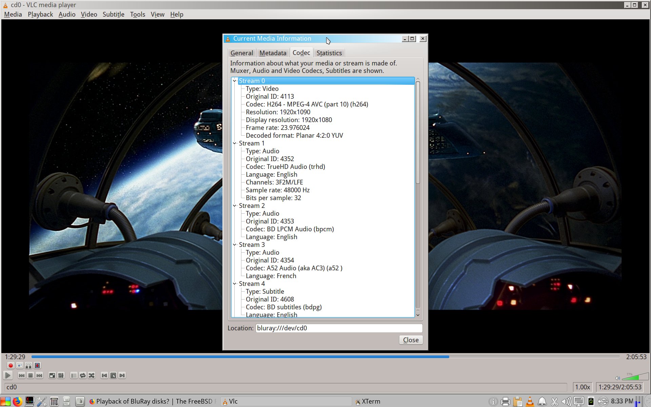Open the Tools menu

(137, 15)
